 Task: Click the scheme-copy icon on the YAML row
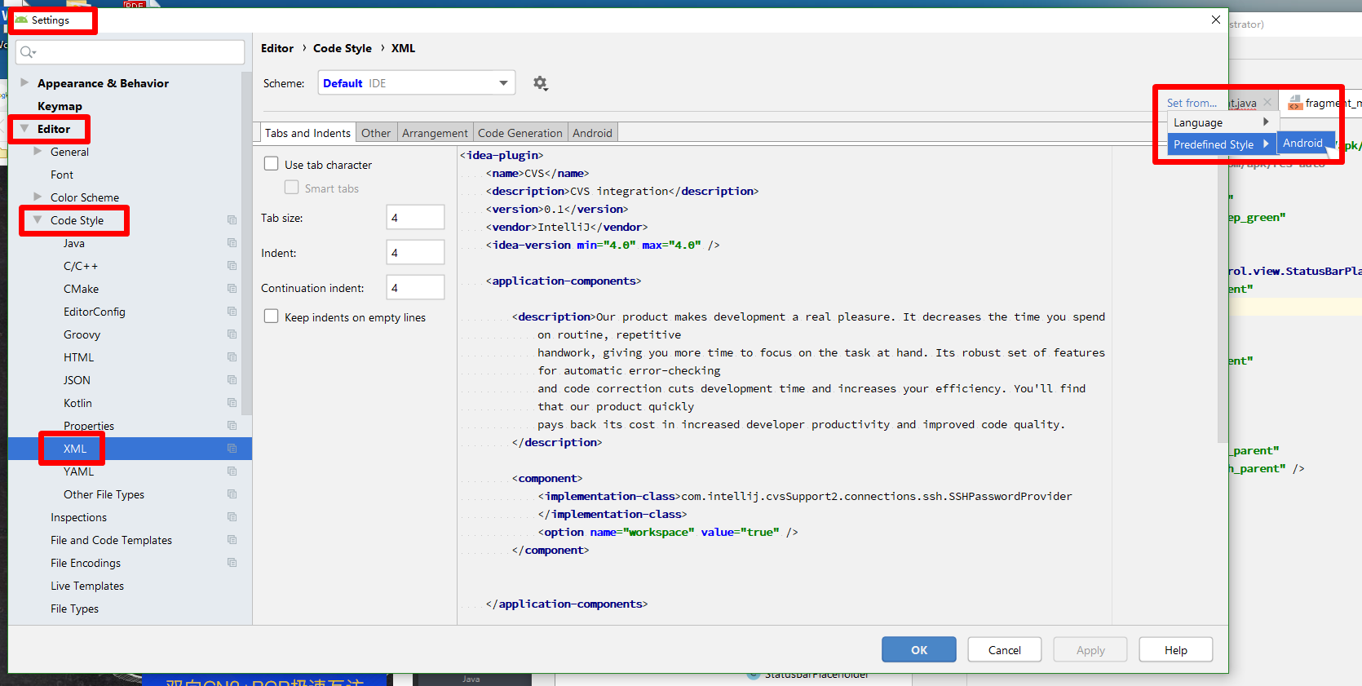pyautogui.click(x=232, y=471)
